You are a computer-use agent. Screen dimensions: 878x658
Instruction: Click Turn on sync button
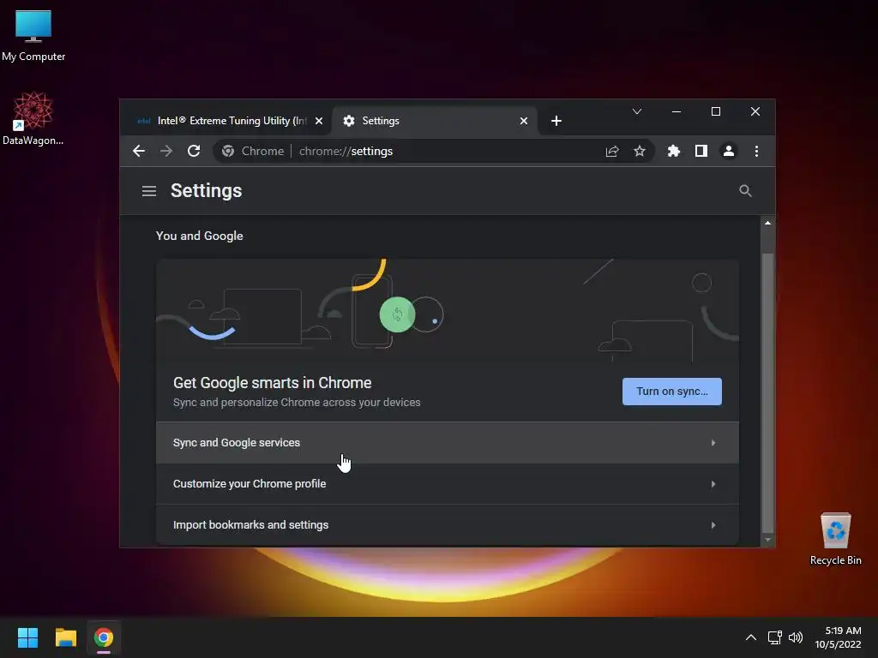click(x=672, y=391)
